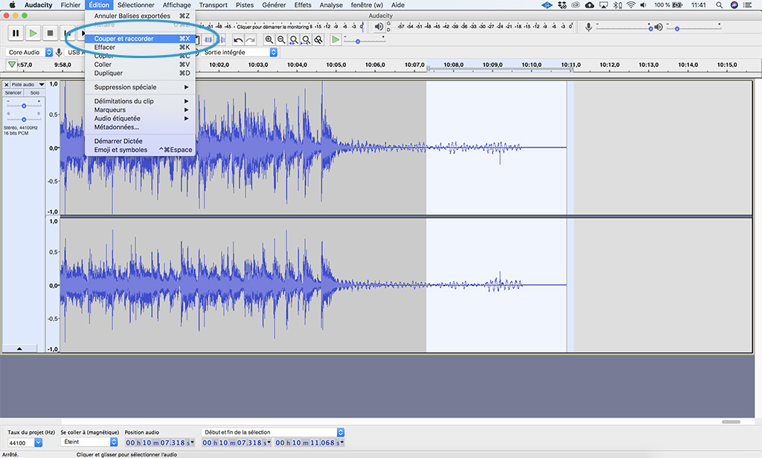Open the Analyse menu
The height and width of the screenshot is (458, 762).
coord(331,5)
